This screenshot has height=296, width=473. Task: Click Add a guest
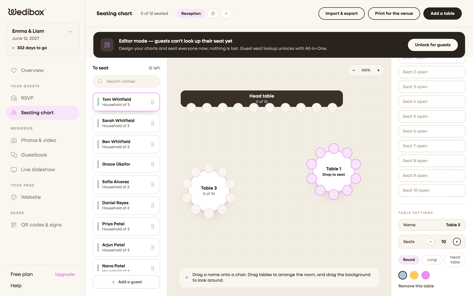coord(126,282)
